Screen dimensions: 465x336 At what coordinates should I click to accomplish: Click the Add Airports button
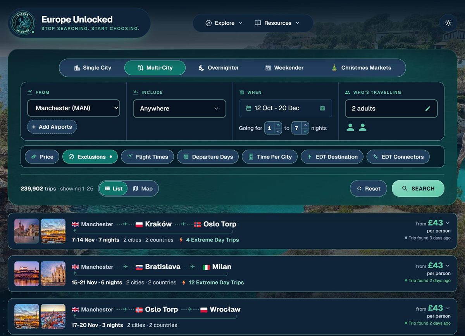click(52, 127)
